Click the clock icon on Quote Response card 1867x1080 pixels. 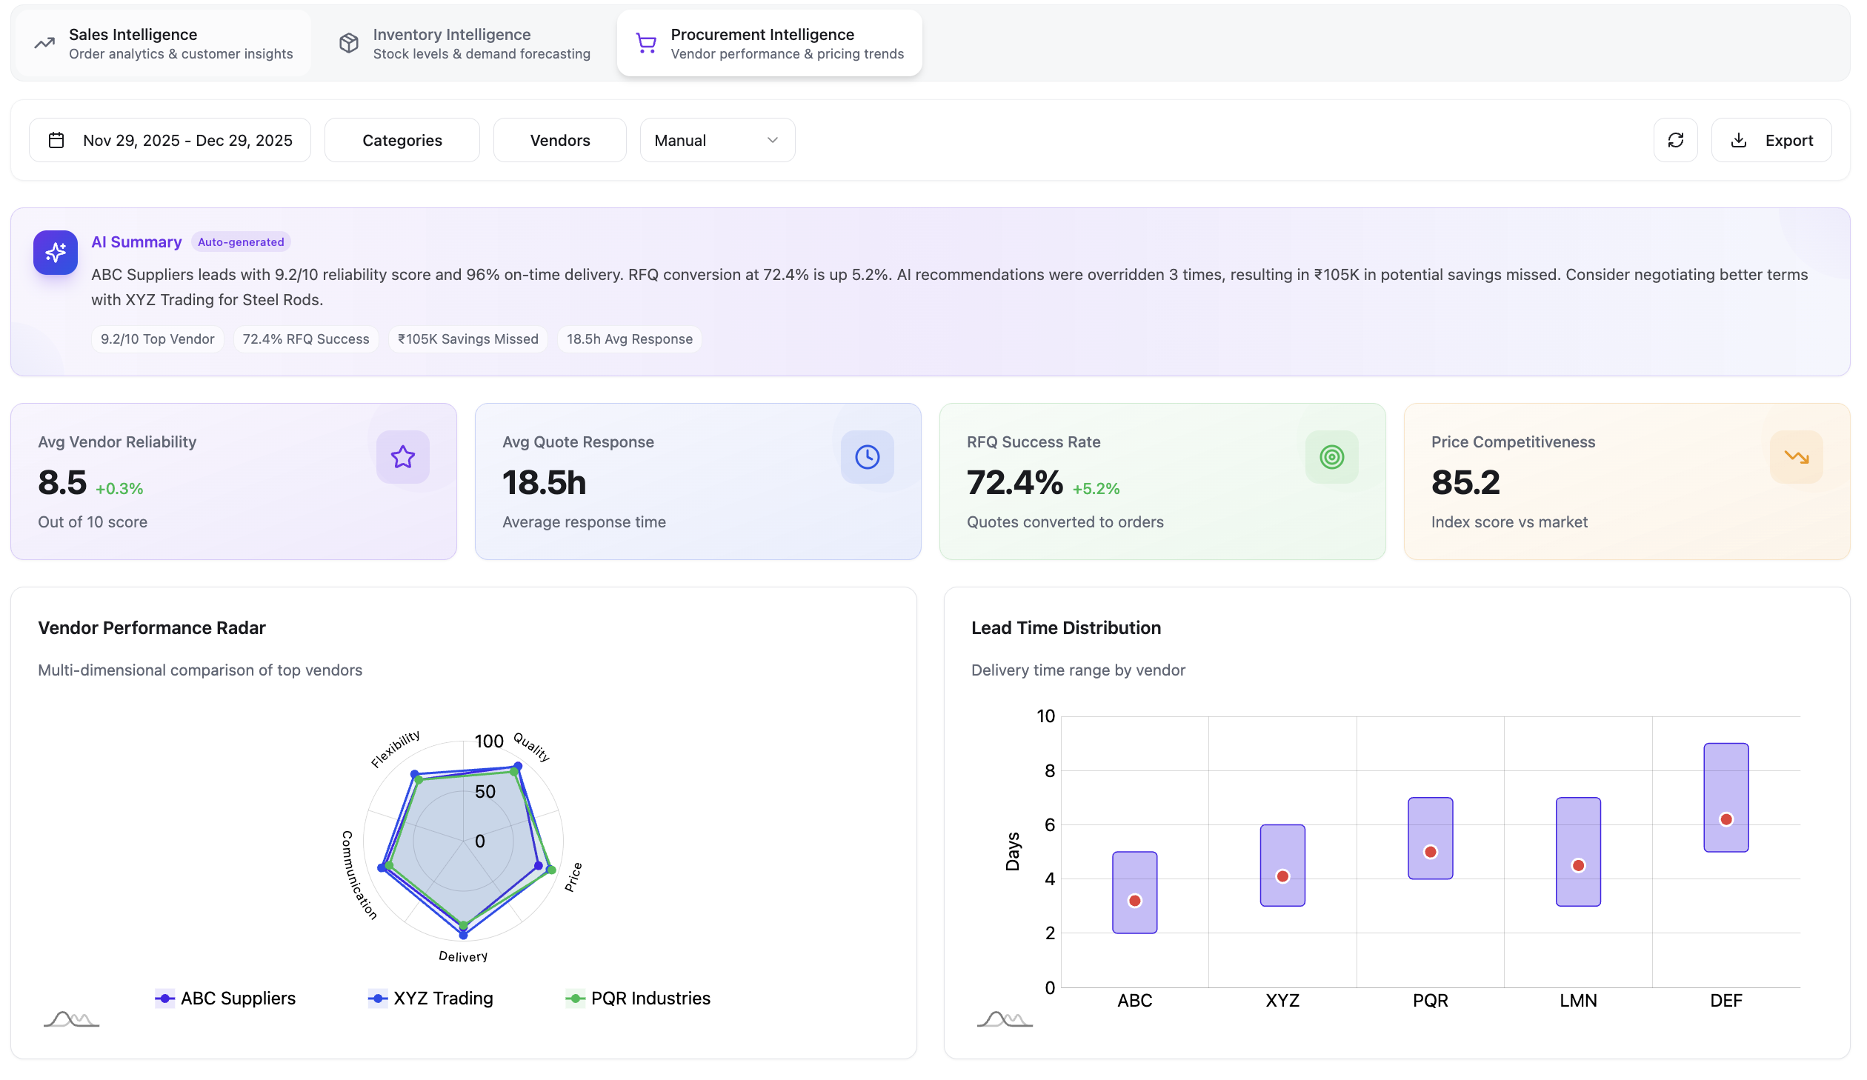point(868,457)
